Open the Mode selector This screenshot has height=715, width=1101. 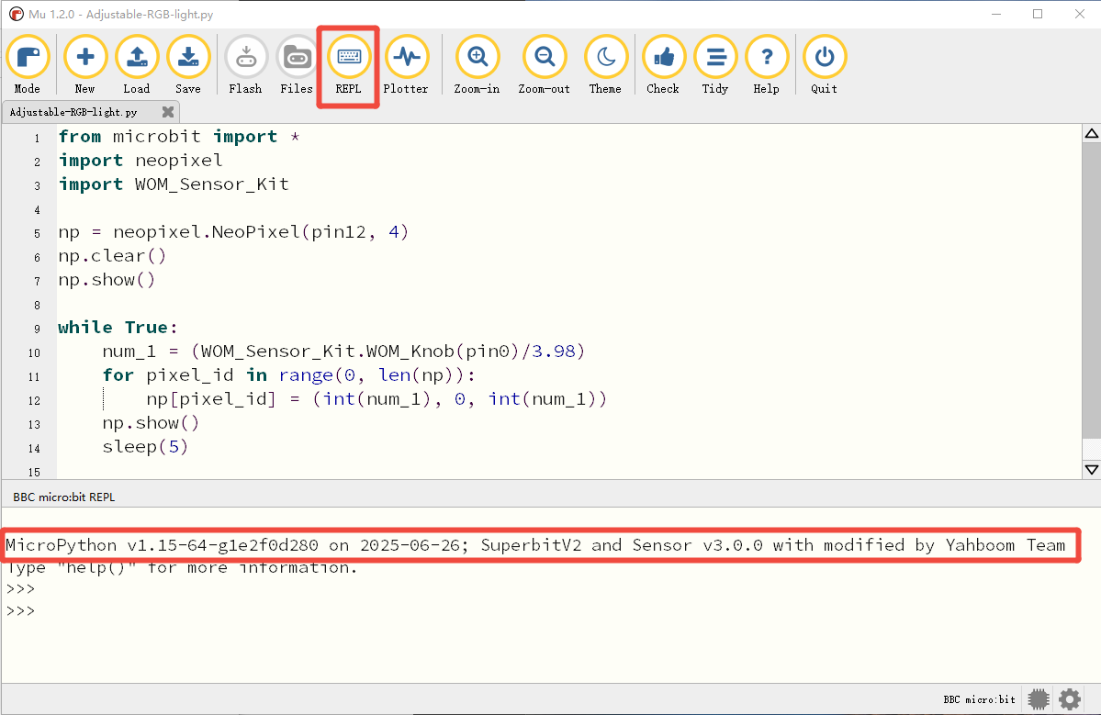tap(28, 64)
